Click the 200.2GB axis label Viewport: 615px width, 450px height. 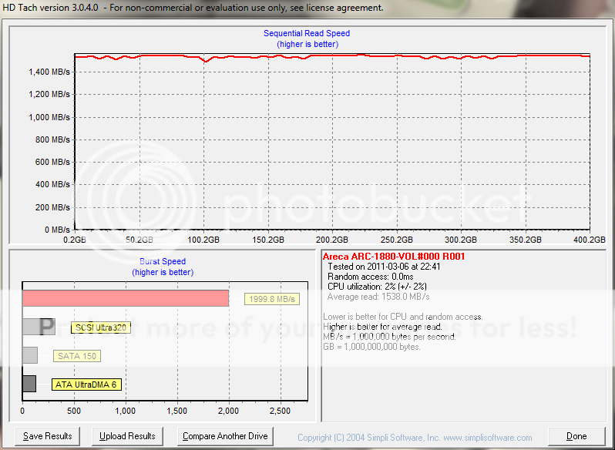pos(333,240)
